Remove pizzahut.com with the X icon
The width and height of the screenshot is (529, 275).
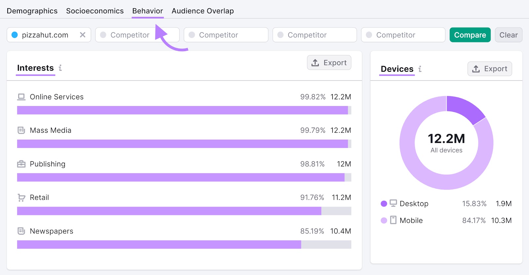(83, 35)
